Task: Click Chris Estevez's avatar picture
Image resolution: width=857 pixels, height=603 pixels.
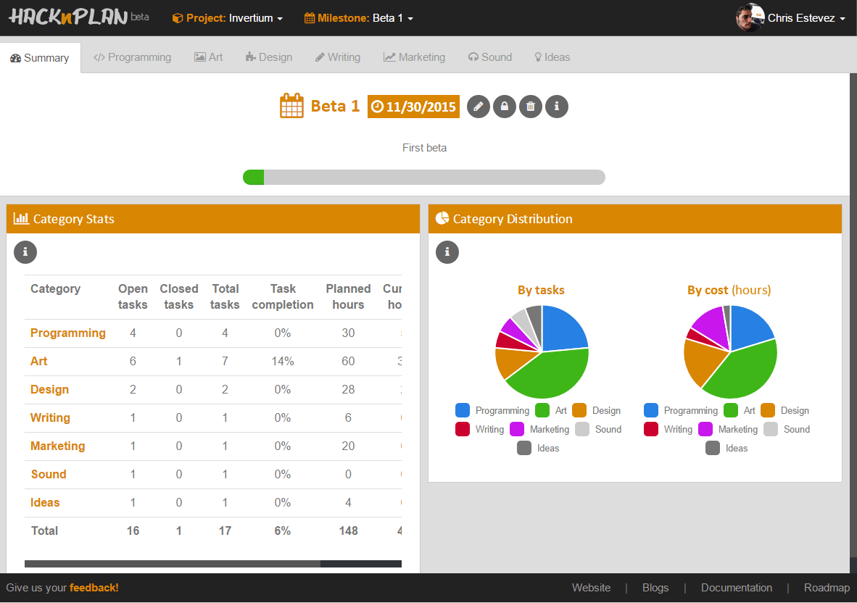Action: click(x=750, y=18)
